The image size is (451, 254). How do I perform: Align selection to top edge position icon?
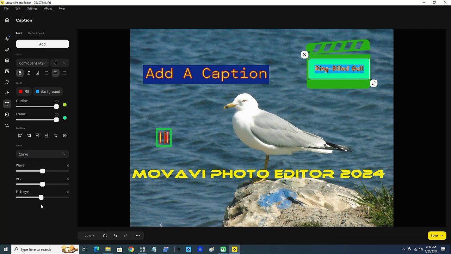click(x=38, y=135)
